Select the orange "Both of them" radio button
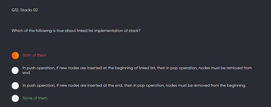271x107 pixels. (x=15, y=55)
